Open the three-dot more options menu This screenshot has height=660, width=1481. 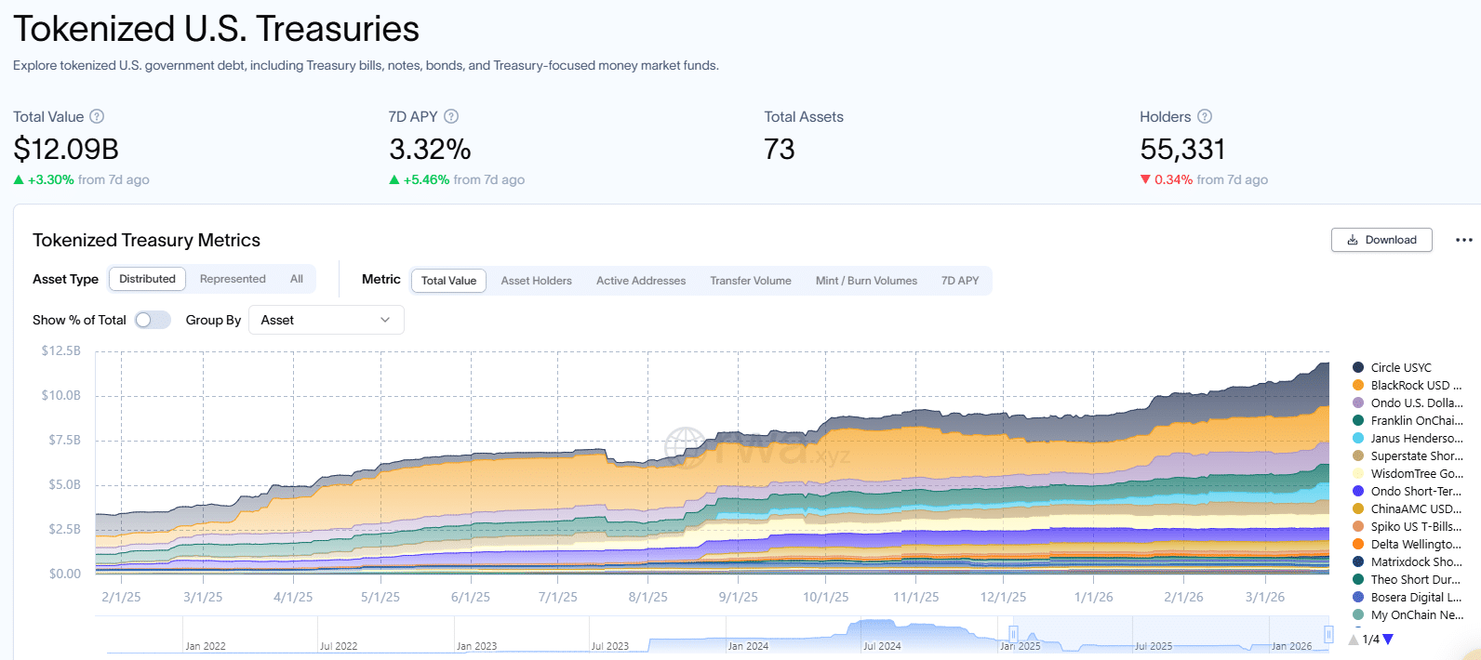click(x=1463, y=240)
